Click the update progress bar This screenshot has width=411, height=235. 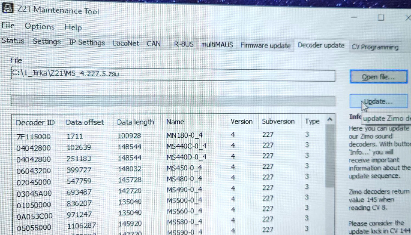[x=173, y=101]
